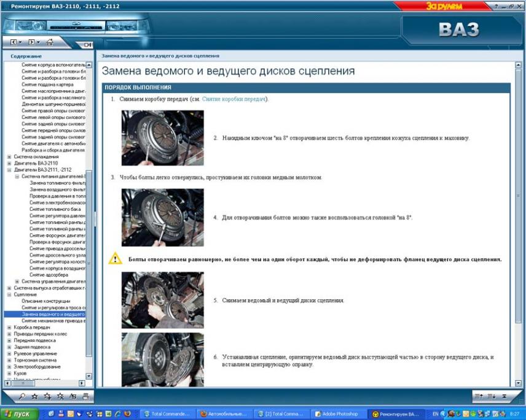Click the 'Содержание' panel header
The height and width of the screenshot is (420, 526).
click(26, 56)
